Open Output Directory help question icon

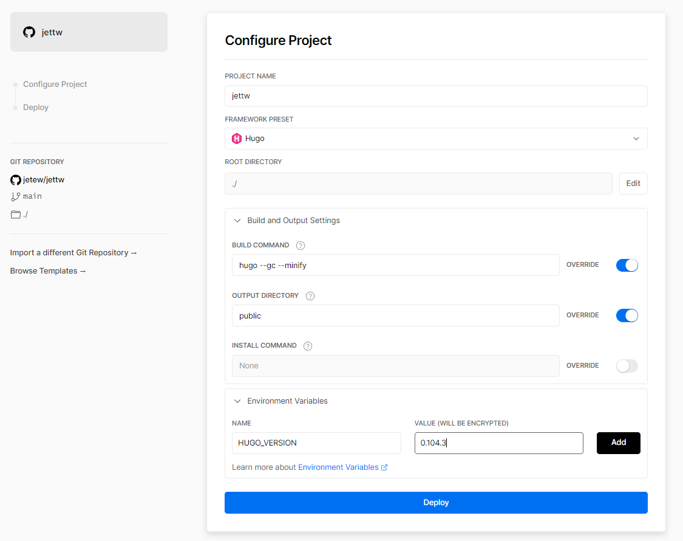310,296
